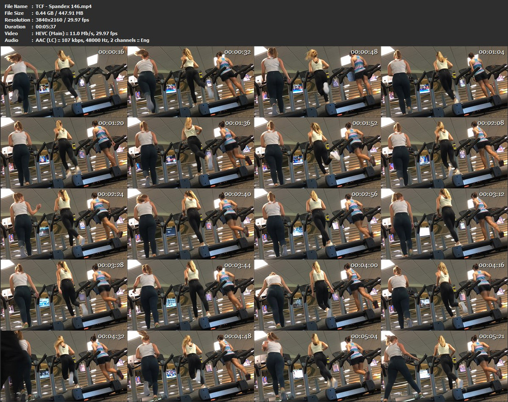Click the thumbnail timestamped 00:00:16
The height and width of the screenshot is (402, 508).
click(x=63, y=81)
